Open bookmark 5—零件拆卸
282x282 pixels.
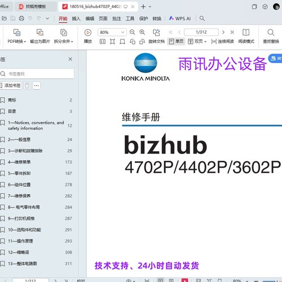pos(36,173)
